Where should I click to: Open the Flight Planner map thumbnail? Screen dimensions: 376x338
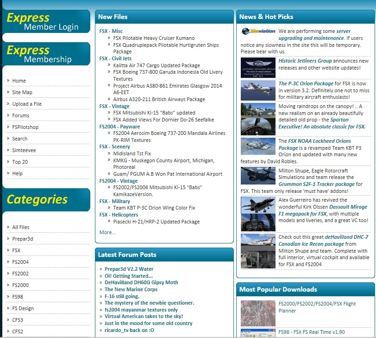pos(258,313)
